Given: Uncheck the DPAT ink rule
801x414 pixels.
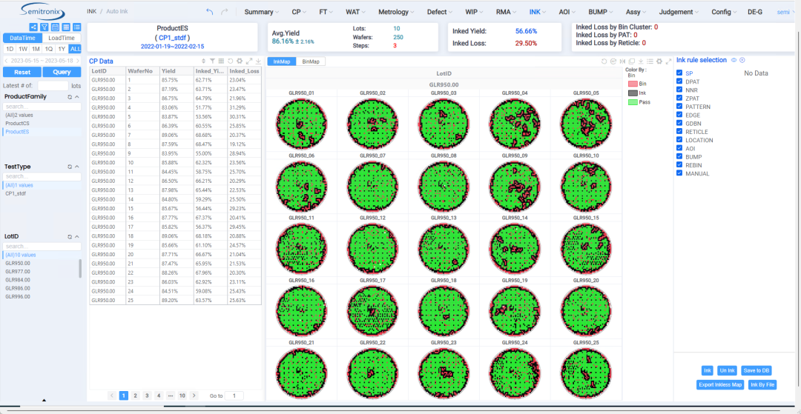Looking at the screenshot, I should (680, 82).
